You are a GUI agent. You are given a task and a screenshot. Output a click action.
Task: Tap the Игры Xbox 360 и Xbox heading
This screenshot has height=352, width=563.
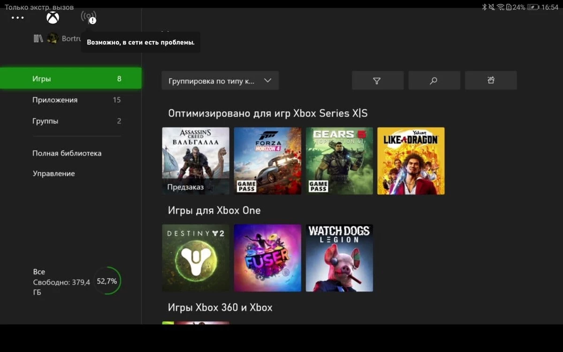click(x=220, y=307)
